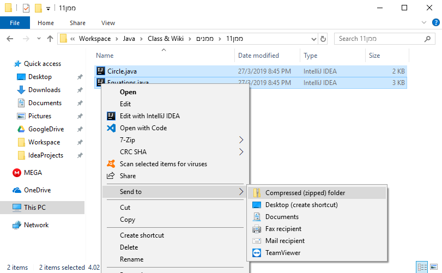442x273 pixels.
Task: Click the OneDrive cloud icon in sidebar
Action: (x=16, y=190)
